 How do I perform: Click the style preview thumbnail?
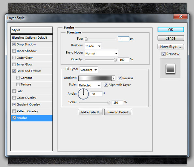click(x=171, y=68)
